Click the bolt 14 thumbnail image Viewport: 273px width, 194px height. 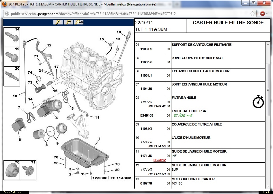pos(12,37)
